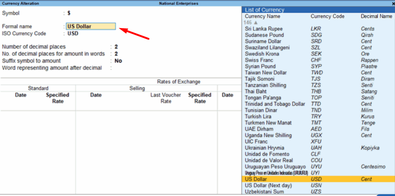Select the highlighted US Dollar entry
This screenshot has height=196, width=395.
318,179
